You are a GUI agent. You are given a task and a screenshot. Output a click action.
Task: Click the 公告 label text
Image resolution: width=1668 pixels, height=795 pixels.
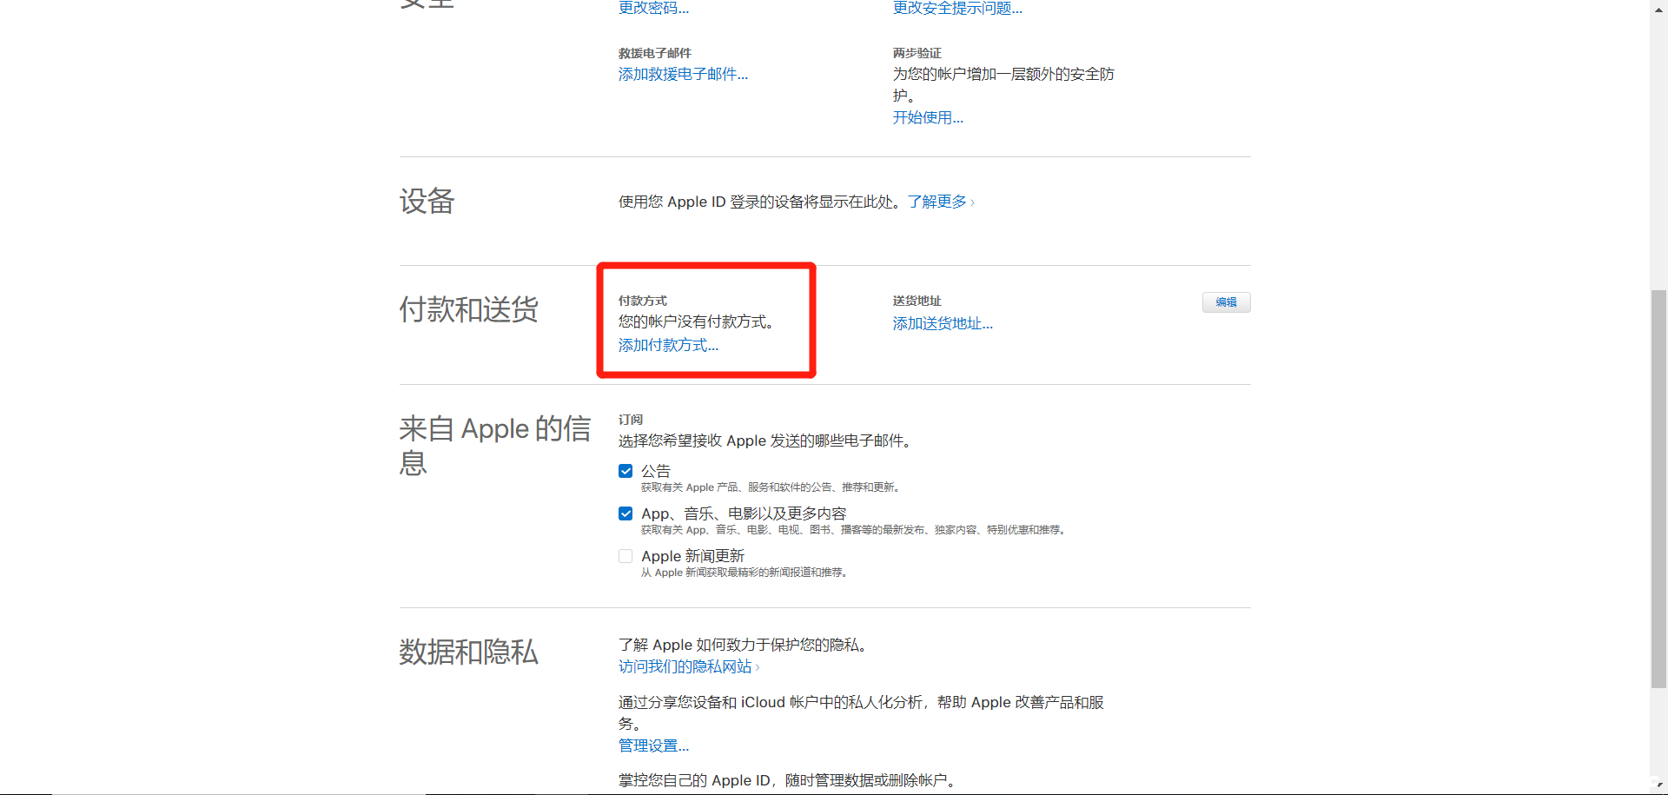(656, 471)
